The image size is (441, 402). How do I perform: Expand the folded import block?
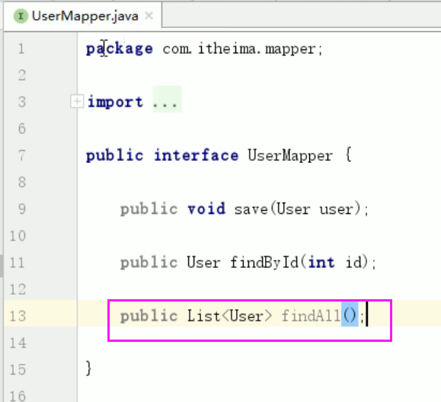[x=77, y=101]
